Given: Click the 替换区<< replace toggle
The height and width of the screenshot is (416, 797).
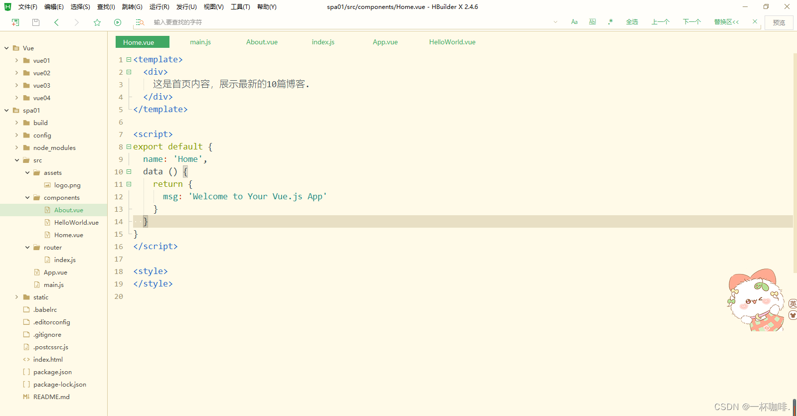Looking at the screenshot, I should (726, 22).
